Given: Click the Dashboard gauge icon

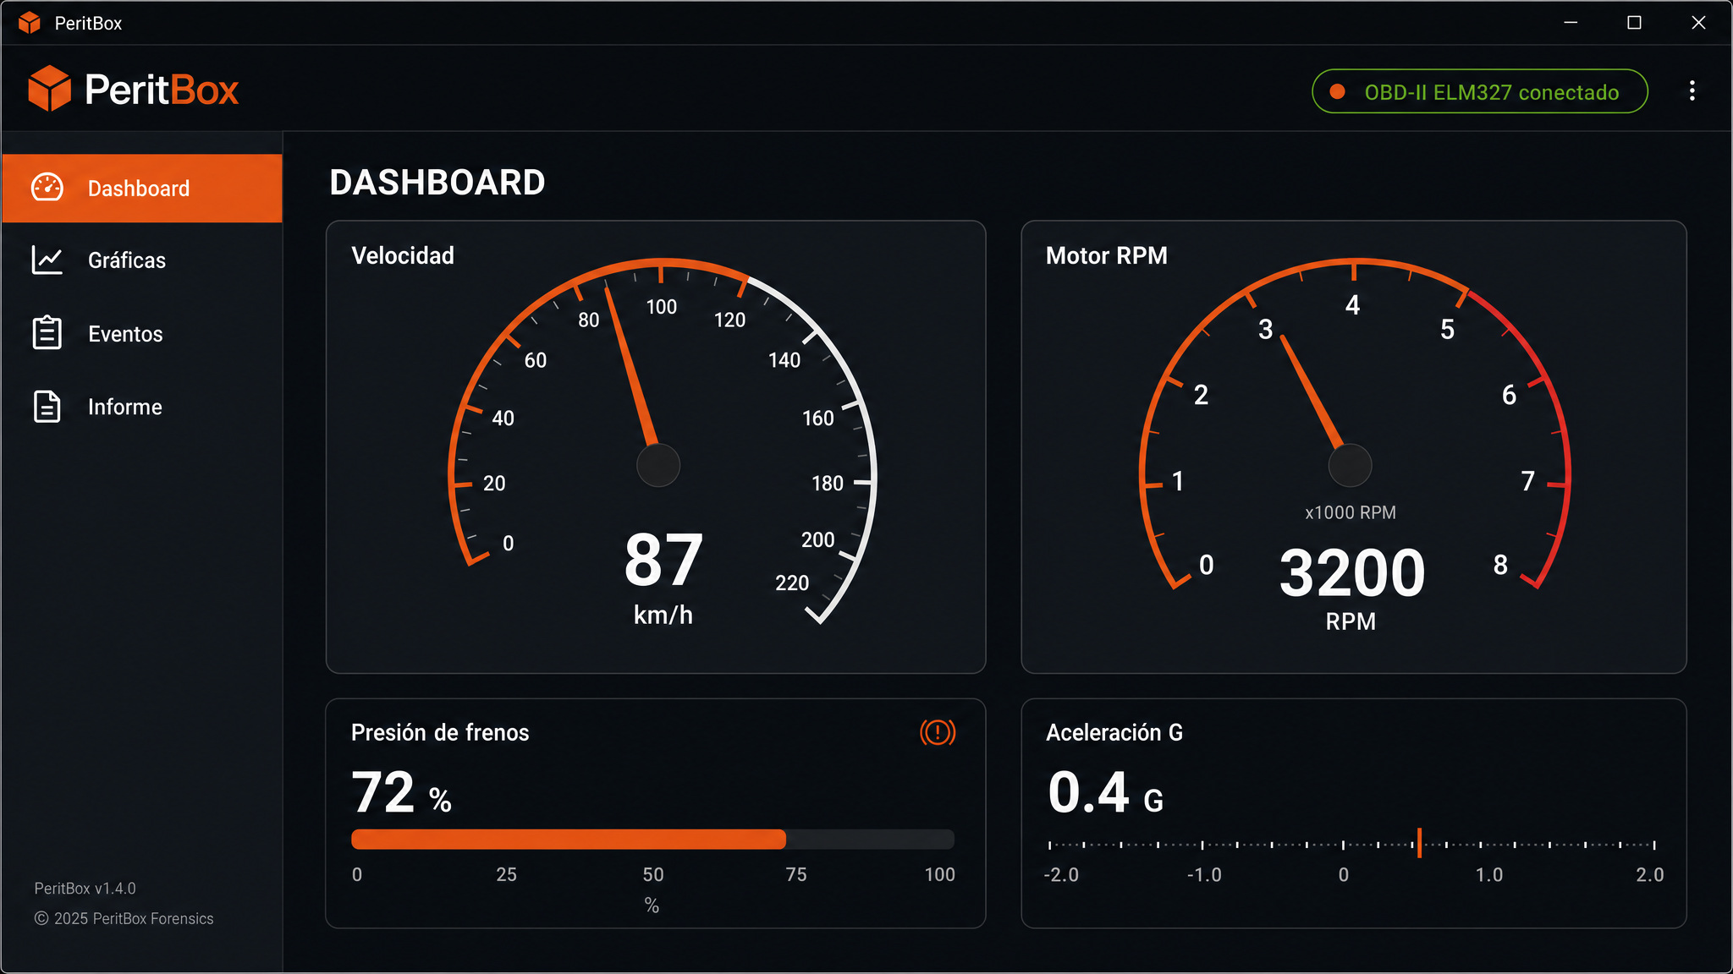Looking at the screenshot, I should (x=47, y=188).
